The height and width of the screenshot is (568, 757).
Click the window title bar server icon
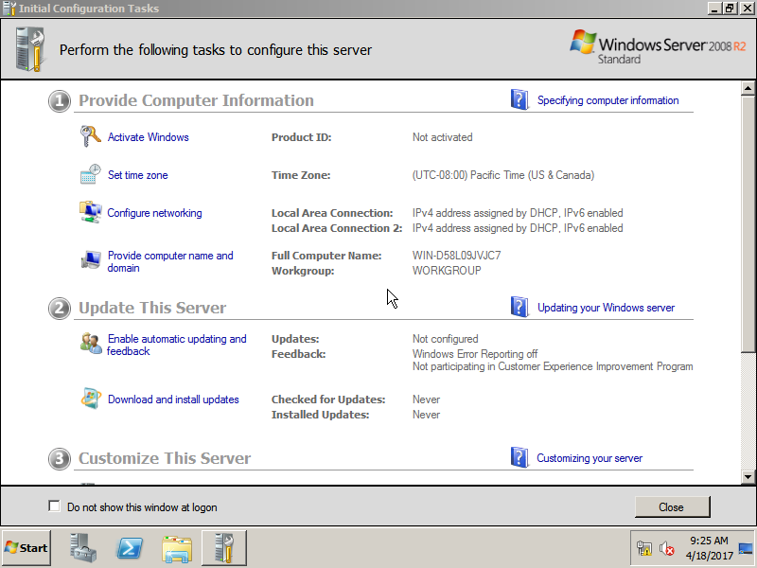click(x=9, y=9)
